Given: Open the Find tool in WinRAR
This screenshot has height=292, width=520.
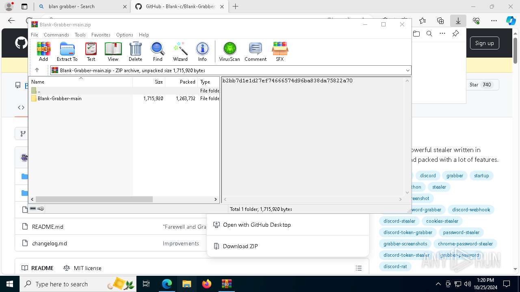Looking at the screenshot, I should pos(158,52).
